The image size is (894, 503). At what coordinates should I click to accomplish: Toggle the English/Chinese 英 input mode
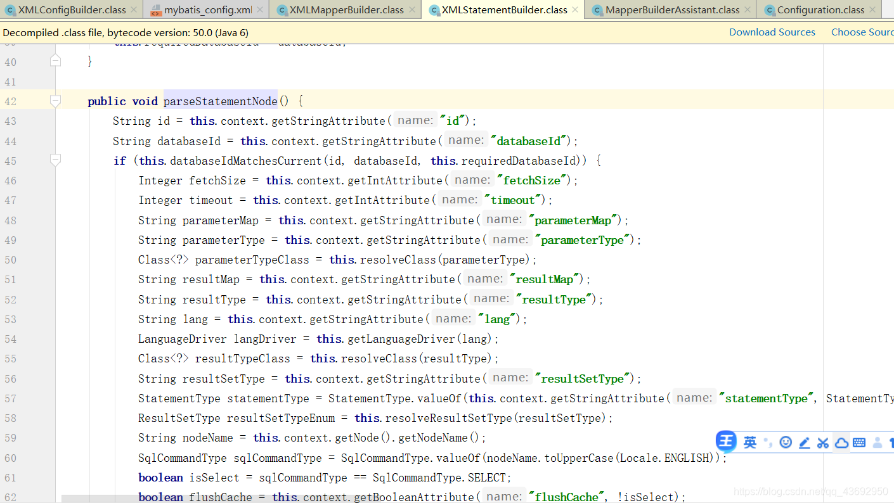750,442
